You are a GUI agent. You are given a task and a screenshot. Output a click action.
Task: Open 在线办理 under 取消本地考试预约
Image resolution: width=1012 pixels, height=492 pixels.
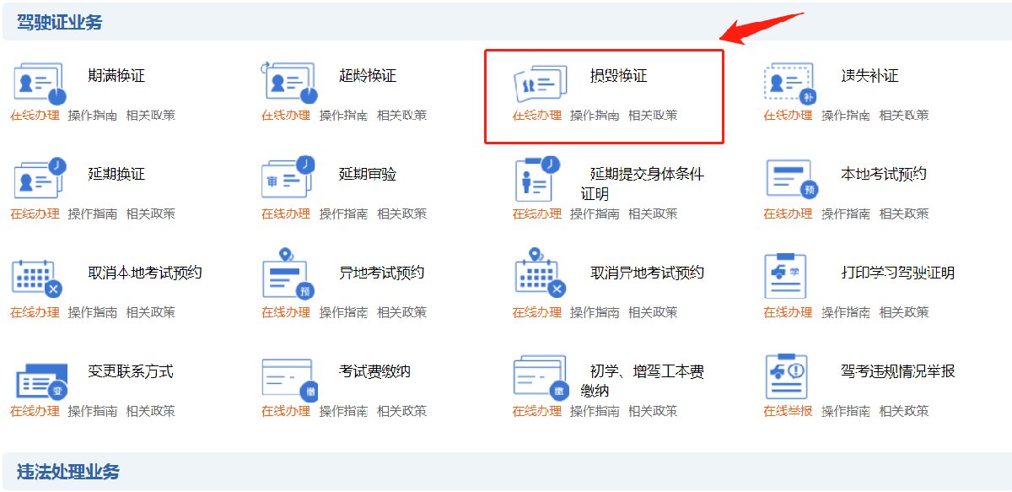[35, 313]
